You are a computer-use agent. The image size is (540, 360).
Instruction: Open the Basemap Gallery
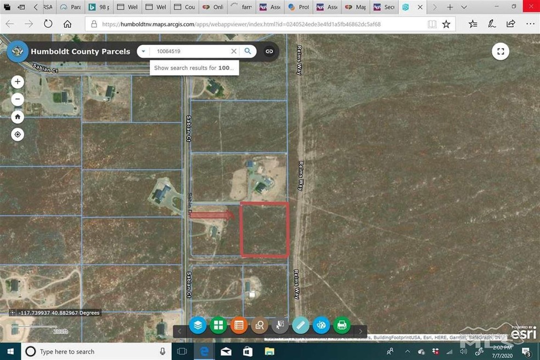click(218, 325)
